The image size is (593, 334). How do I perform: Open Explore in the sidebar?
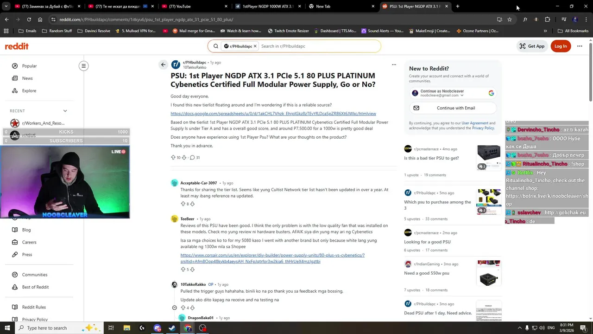click(29, 90)
